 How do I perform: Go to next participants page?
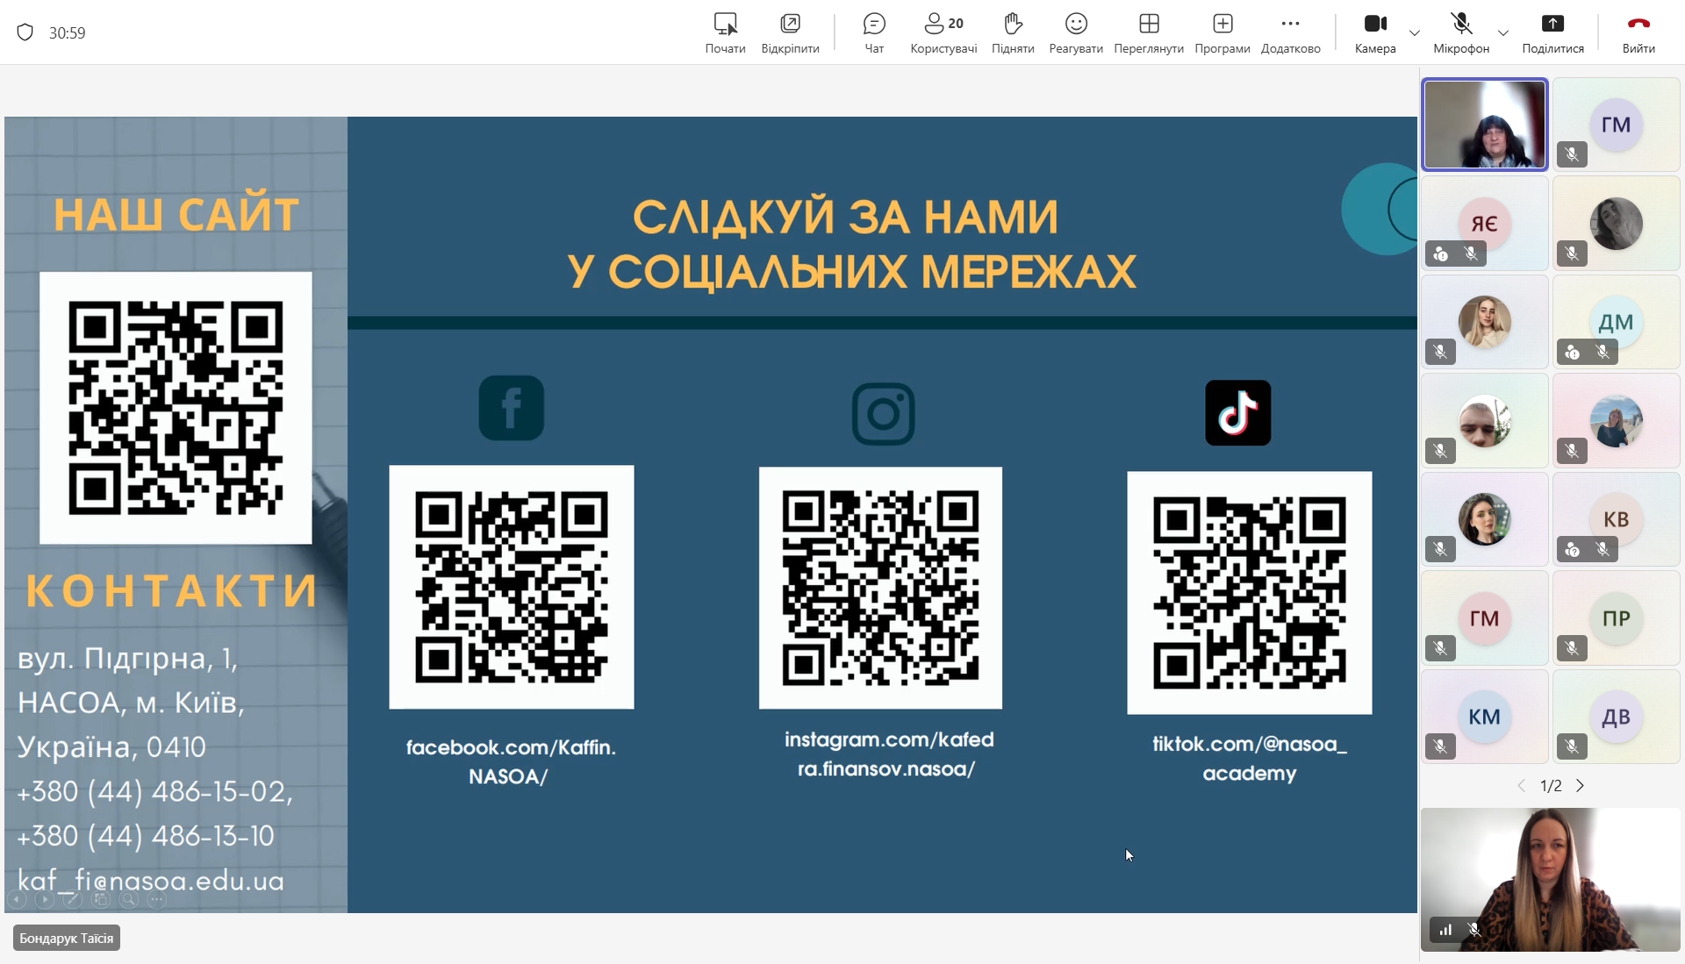pos(1581,786)
